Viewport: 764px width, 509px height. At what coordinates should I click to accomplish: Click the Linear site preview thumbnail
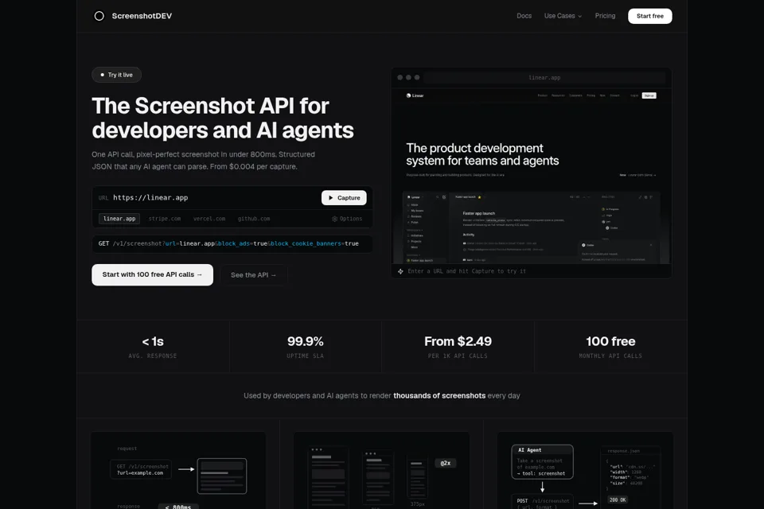(531, 176)
